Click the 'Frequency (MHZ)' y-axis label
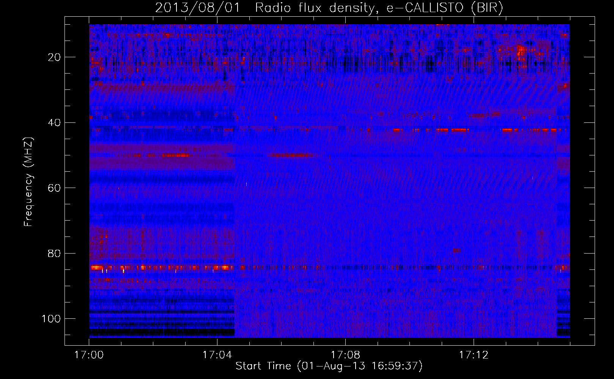 [x=28, y=182]
